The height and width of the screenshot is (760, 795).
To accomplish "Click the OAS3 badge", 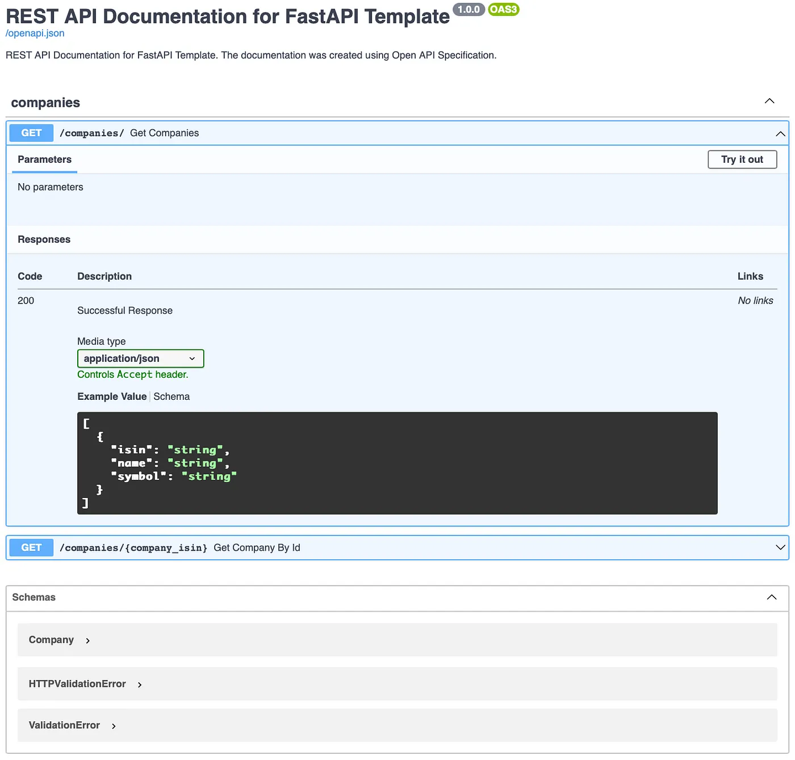I will coord(503,10).
